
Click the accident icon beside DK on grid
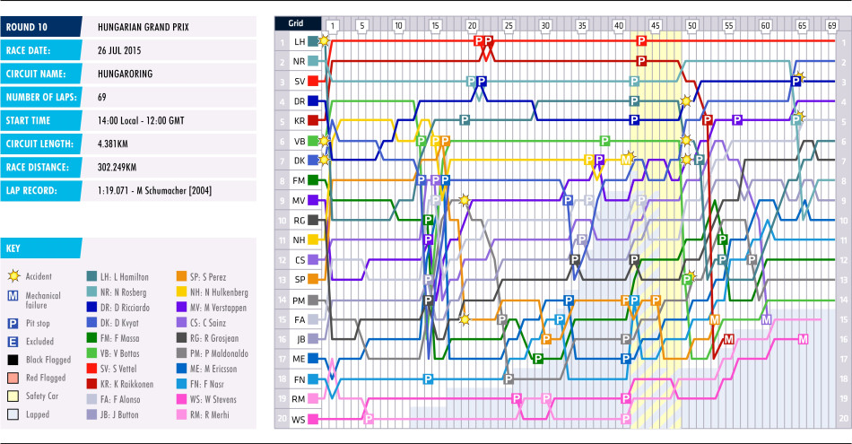[x=325, y=161]
